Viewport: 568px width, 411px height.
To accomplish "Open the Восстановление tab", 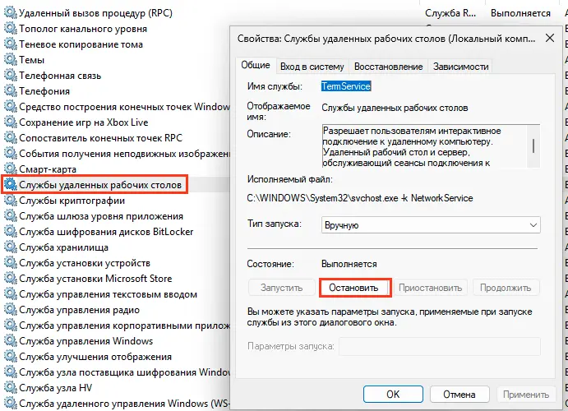I will click(x=390, y=67).
